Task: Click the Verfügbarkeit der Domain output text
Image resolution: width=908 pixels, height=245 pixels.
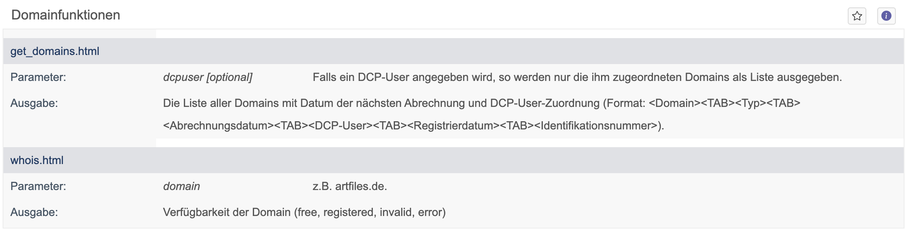Action: [x=227, y=212]
